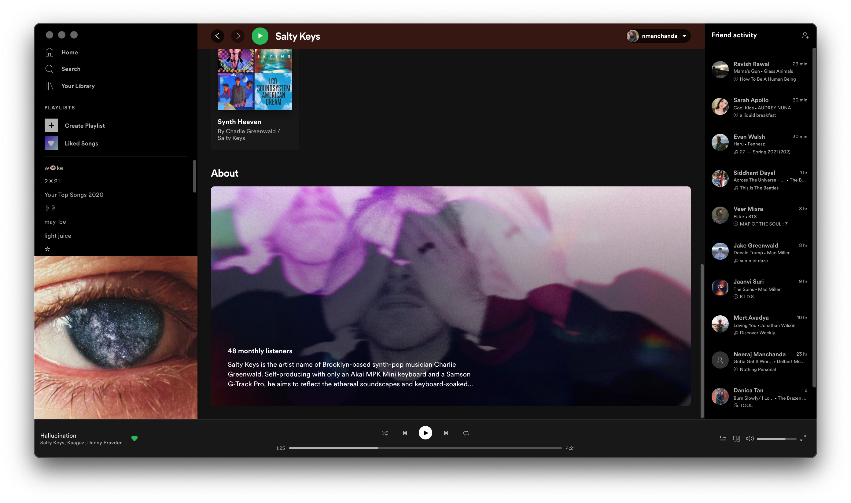Adjust the volume slider

pyautogui.click(x=776, y=439)
